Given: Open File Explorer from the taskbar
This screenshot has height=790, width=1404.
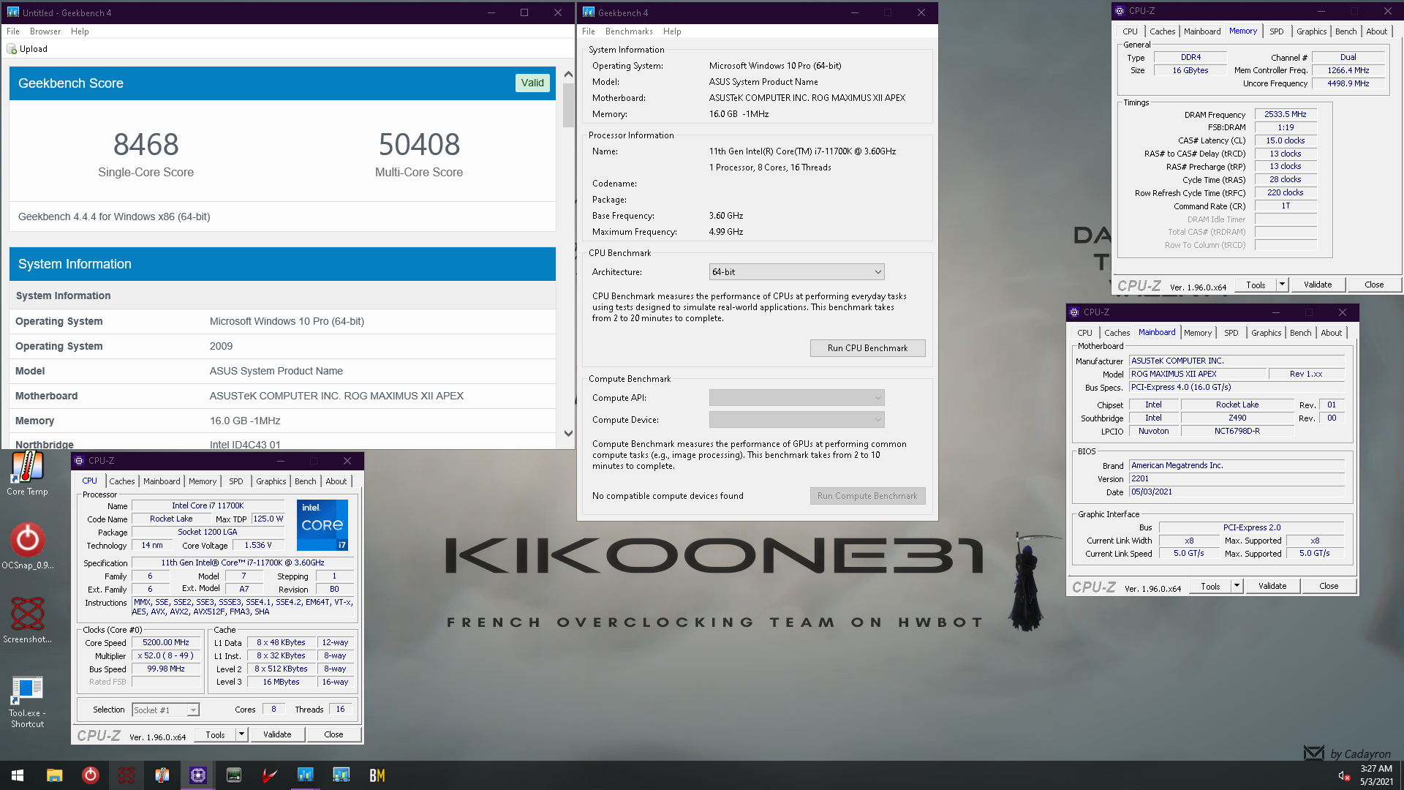Looking at the screenshot, I should click(x=54, y=775).
